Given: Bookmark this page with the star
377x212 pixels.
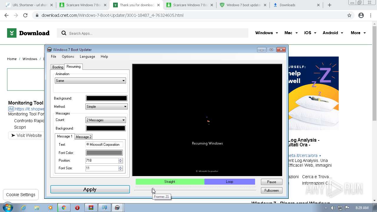Looking at the screenshot, I should coord(349,15).
